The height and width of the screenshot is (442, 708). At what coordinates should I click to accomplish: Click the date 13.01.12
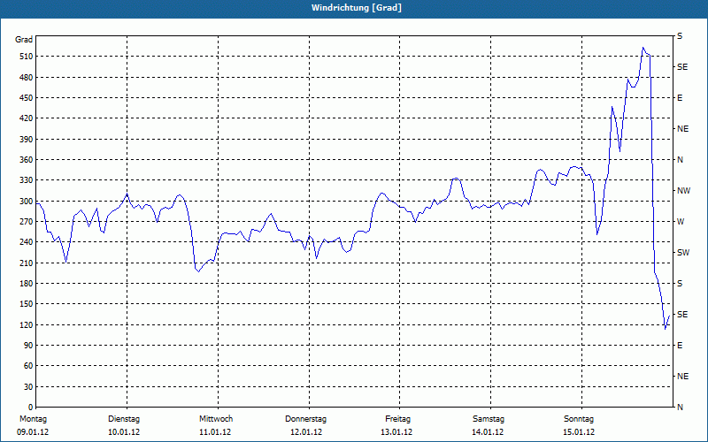click(x=396, y=432)
